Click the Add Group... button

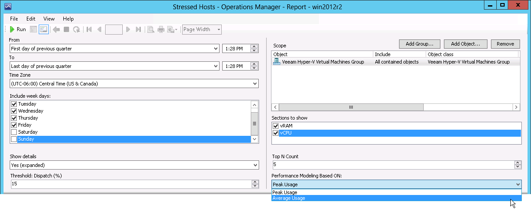coord(419,44)
